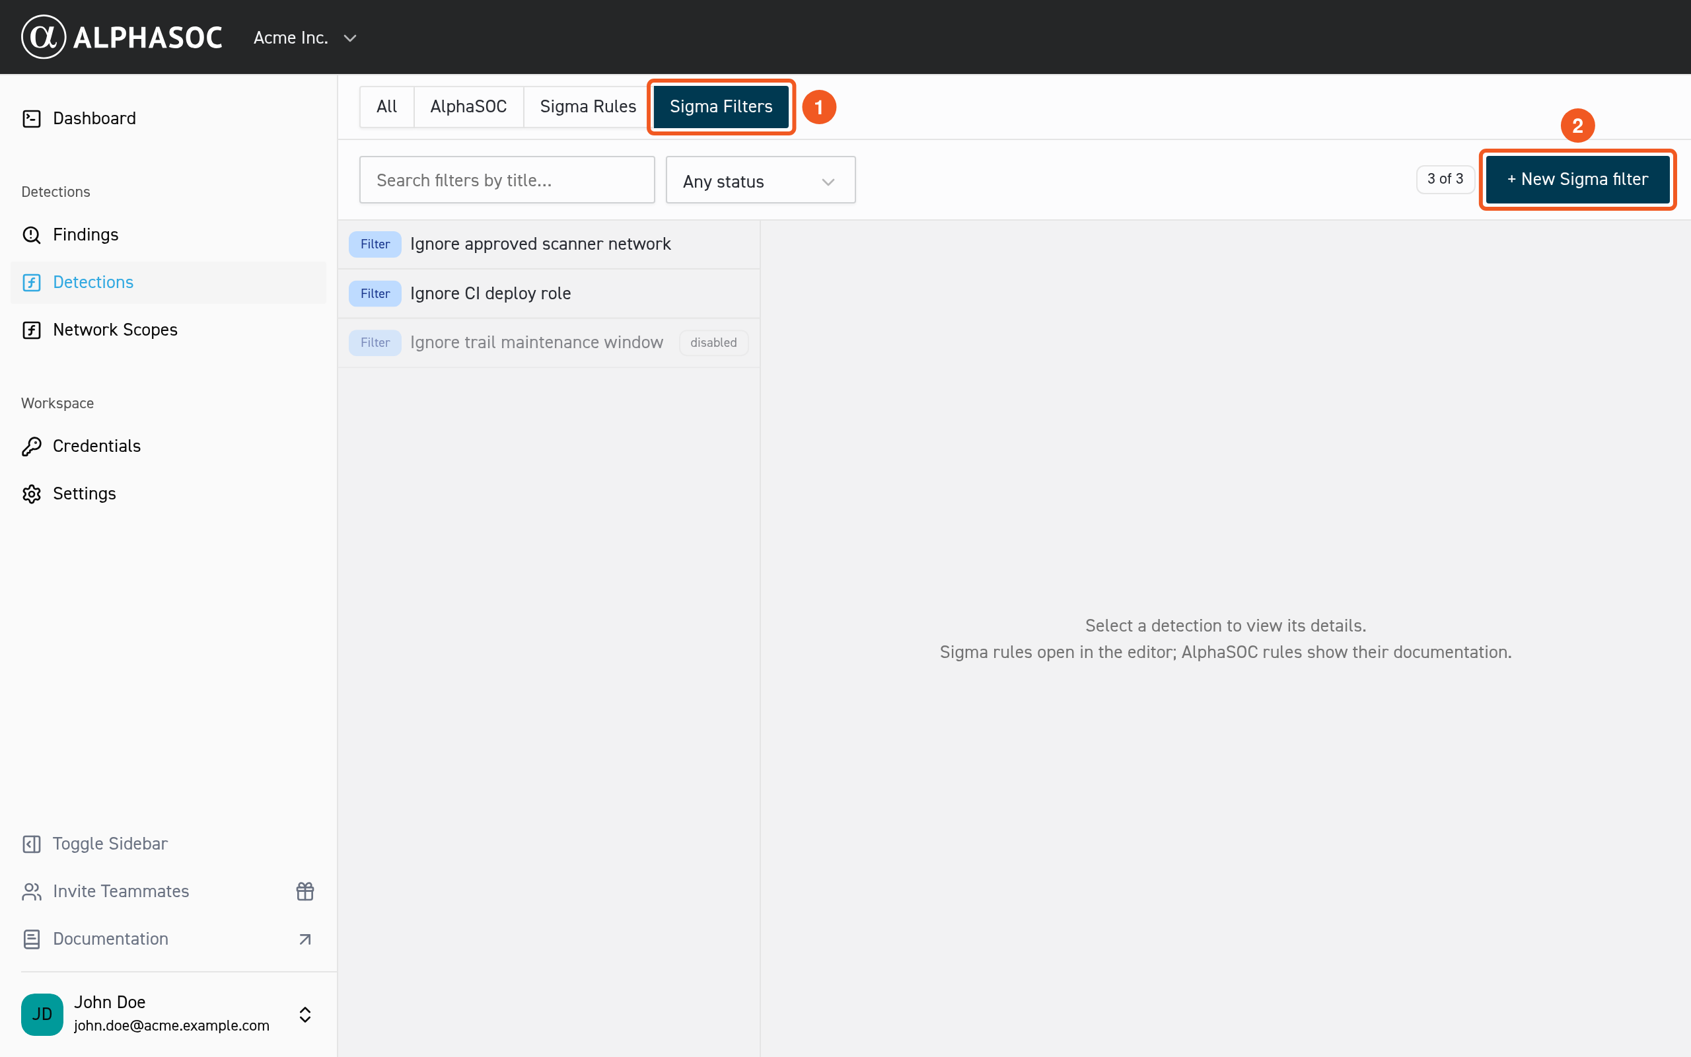Click john.doe@acme.example.com email text
This screenshot has height=1057, width=1691.
click(x=171, y=1025)
